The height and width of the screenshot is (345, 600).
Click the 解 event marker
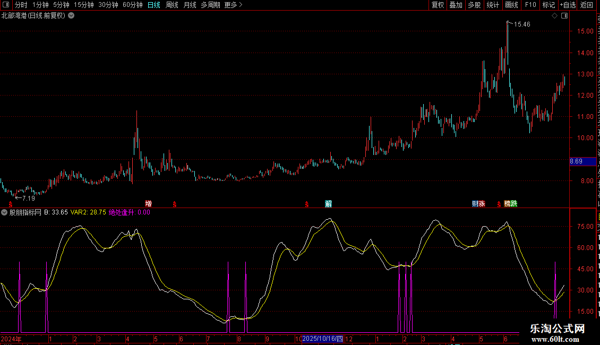coord(328,203)
